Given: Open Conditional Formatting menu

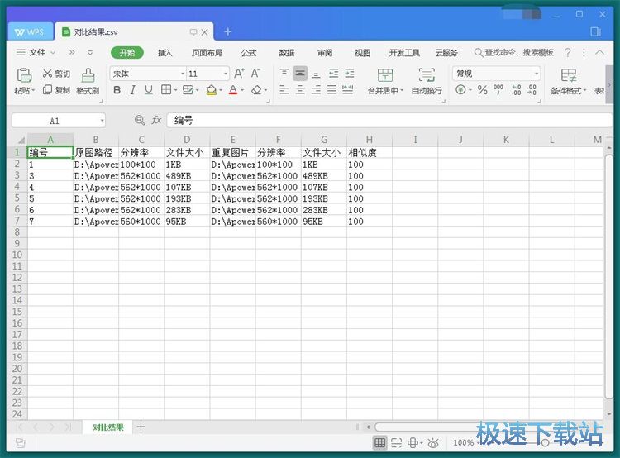Looking at the screenshot, I should [x=569, y=82].
